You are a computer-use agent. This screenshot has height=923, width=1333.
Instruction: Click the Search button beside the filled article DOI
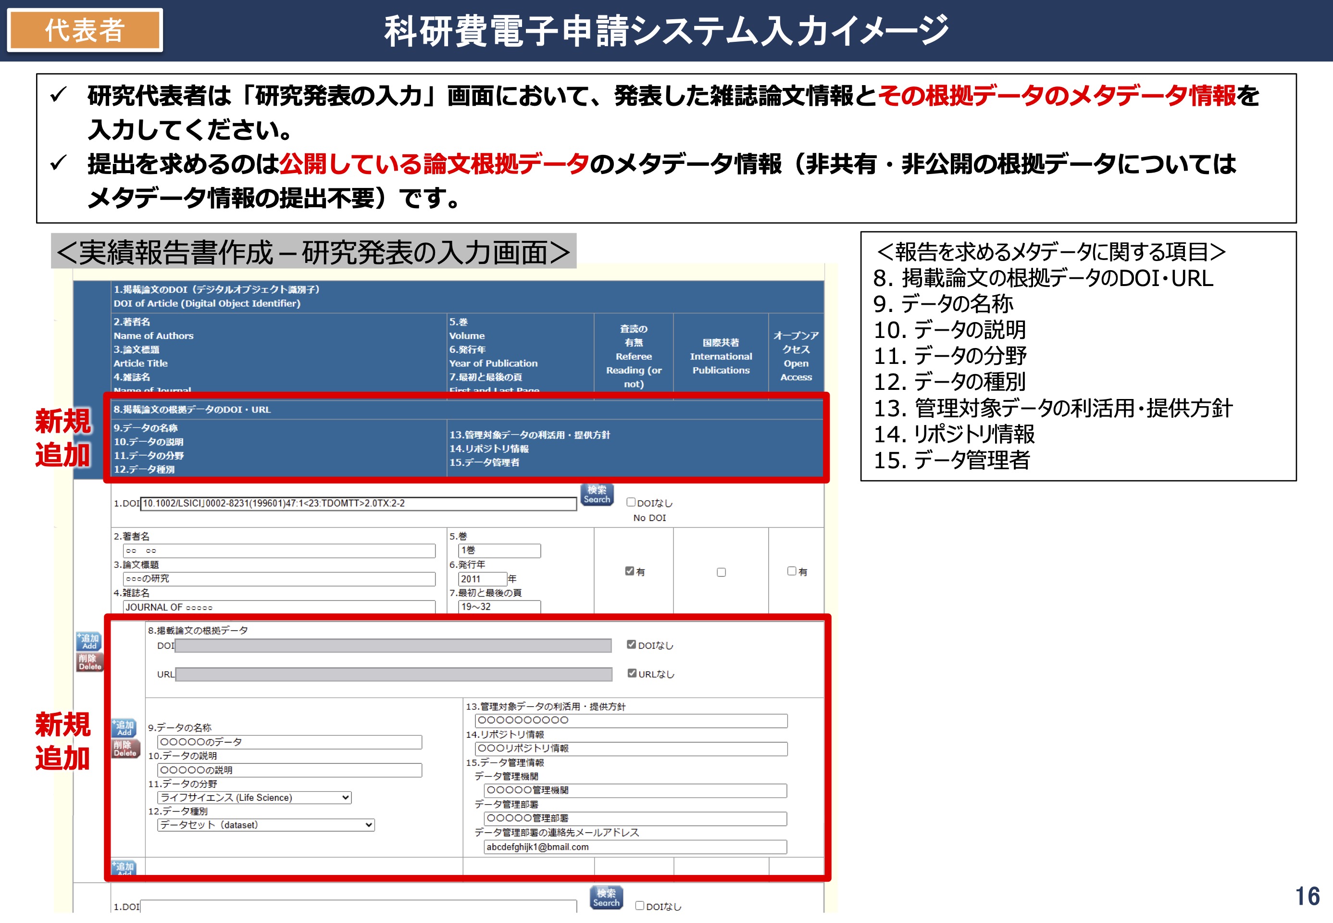point(597,495)
